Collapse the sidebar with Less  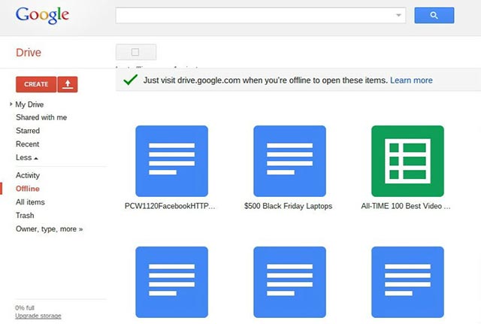(27, 158)
